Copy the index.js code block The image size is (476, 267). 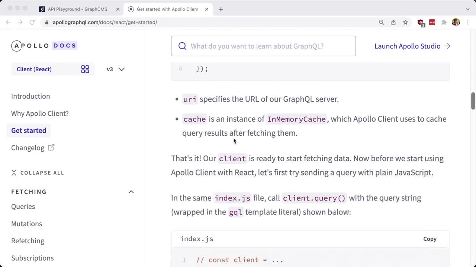click(430, 239)
